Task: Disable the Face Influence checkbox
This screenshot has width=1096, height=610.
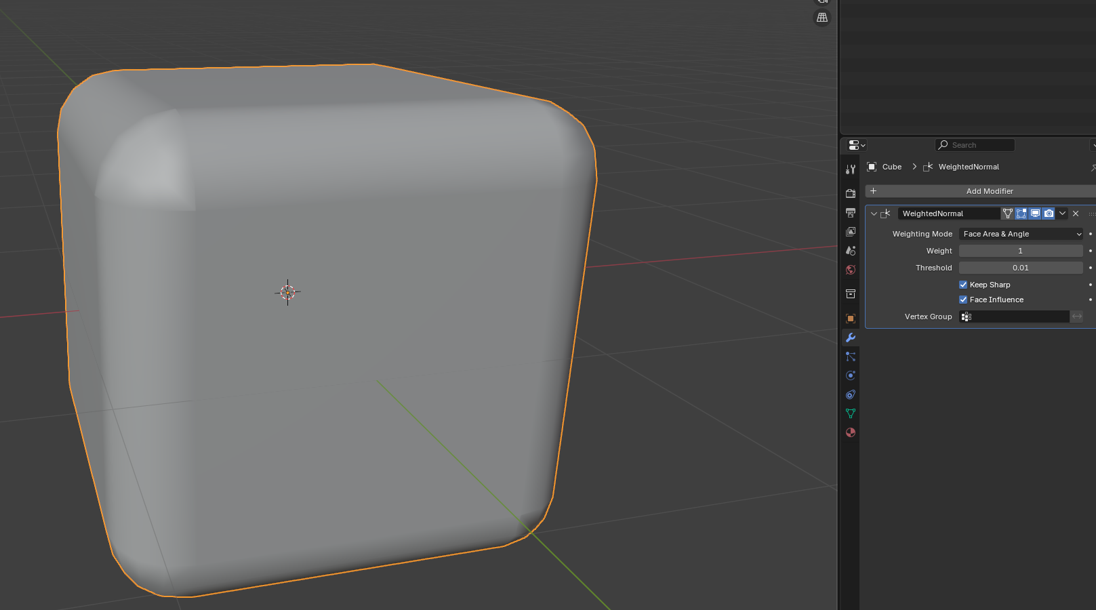Action: tap(963, 300)
